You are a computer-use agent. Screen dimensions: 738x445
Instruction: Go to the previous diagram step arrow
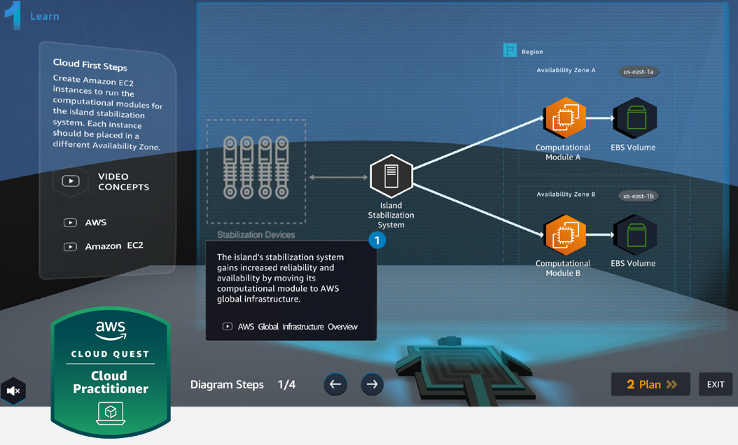(x=335, y=384)
